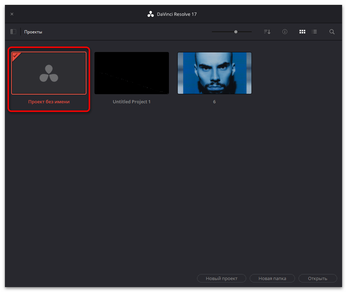
Task: Select project 6 thumbnail with face
Action: point(215,73)
